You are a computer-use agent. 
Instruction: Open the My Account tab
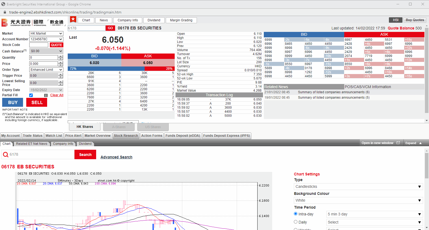(x=11, y=136)
